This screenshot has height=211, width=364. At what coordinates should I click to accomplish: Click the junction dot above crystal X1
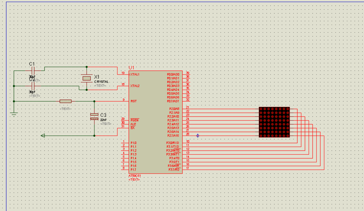(87, 67)
